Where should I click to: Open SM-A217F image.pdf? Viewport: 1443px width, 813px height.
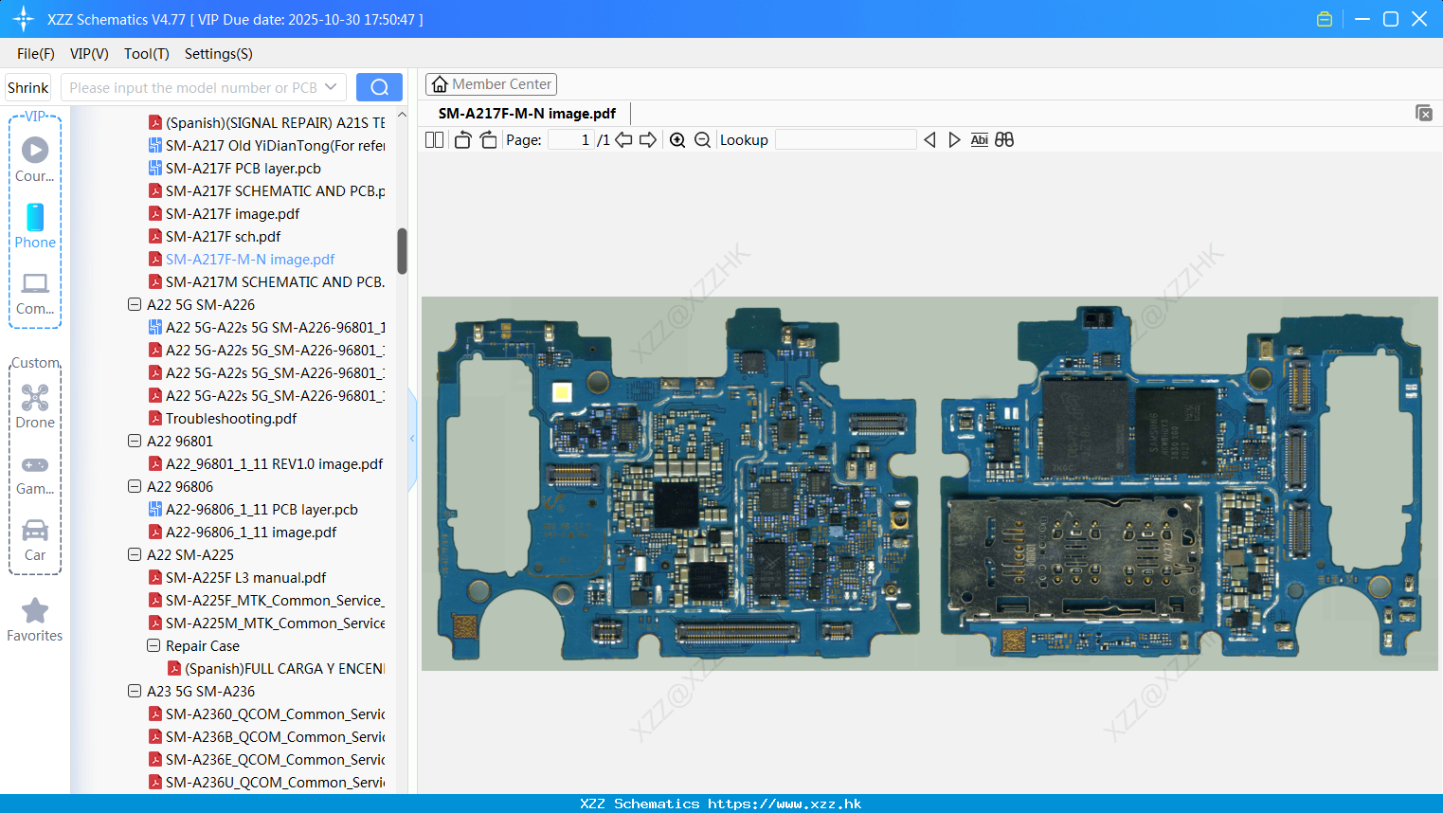point(232,213)
